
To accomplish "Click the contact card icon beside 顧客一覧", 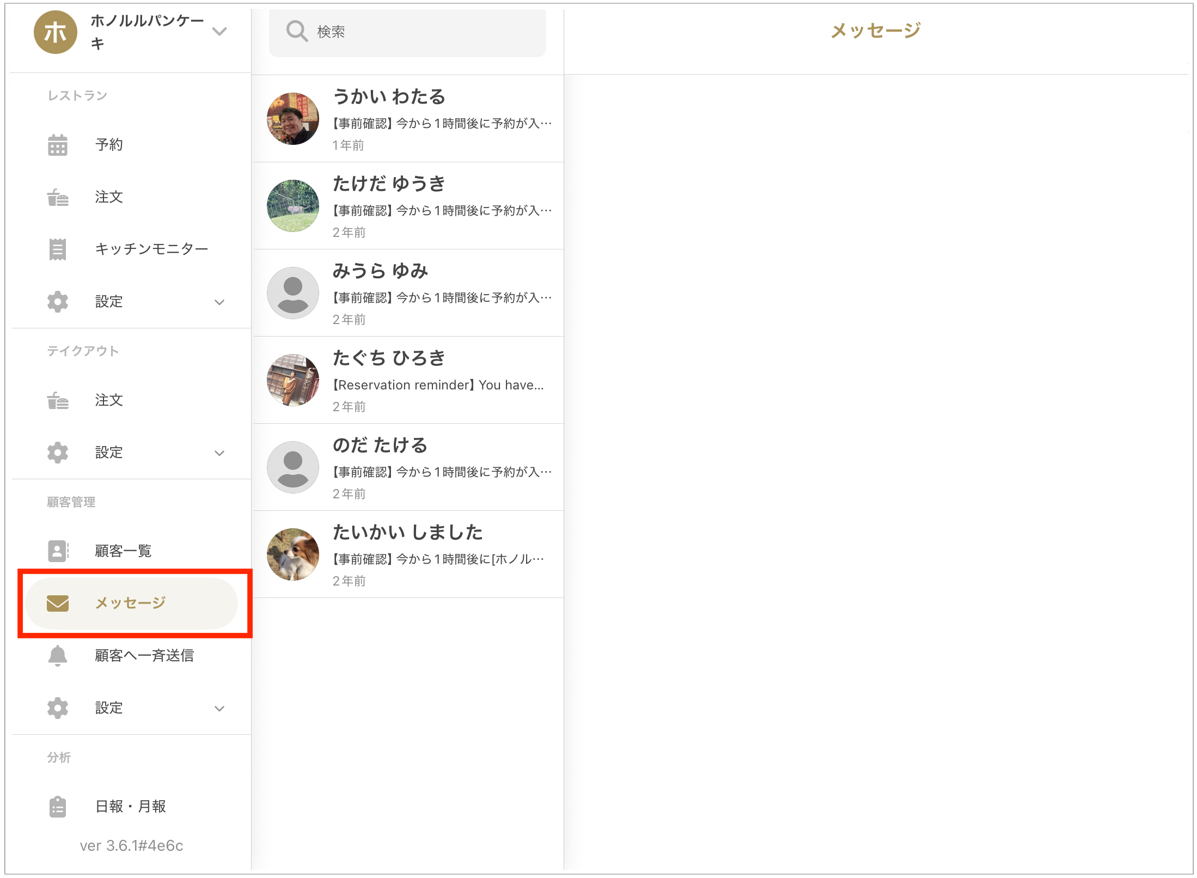I will [58, 551].
